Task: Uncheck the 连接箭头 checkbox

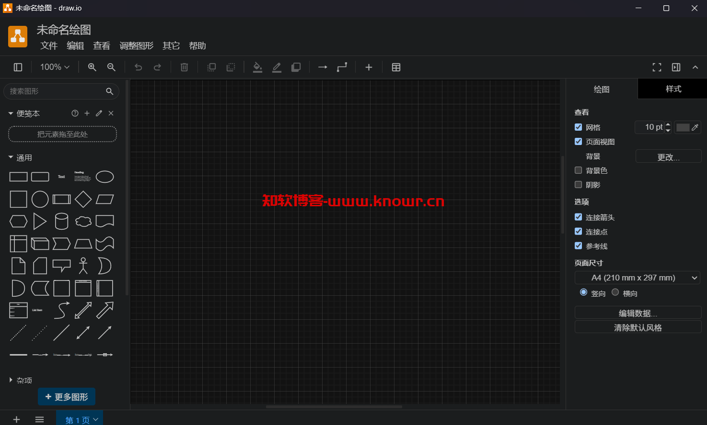Action: tap(578, 217)
